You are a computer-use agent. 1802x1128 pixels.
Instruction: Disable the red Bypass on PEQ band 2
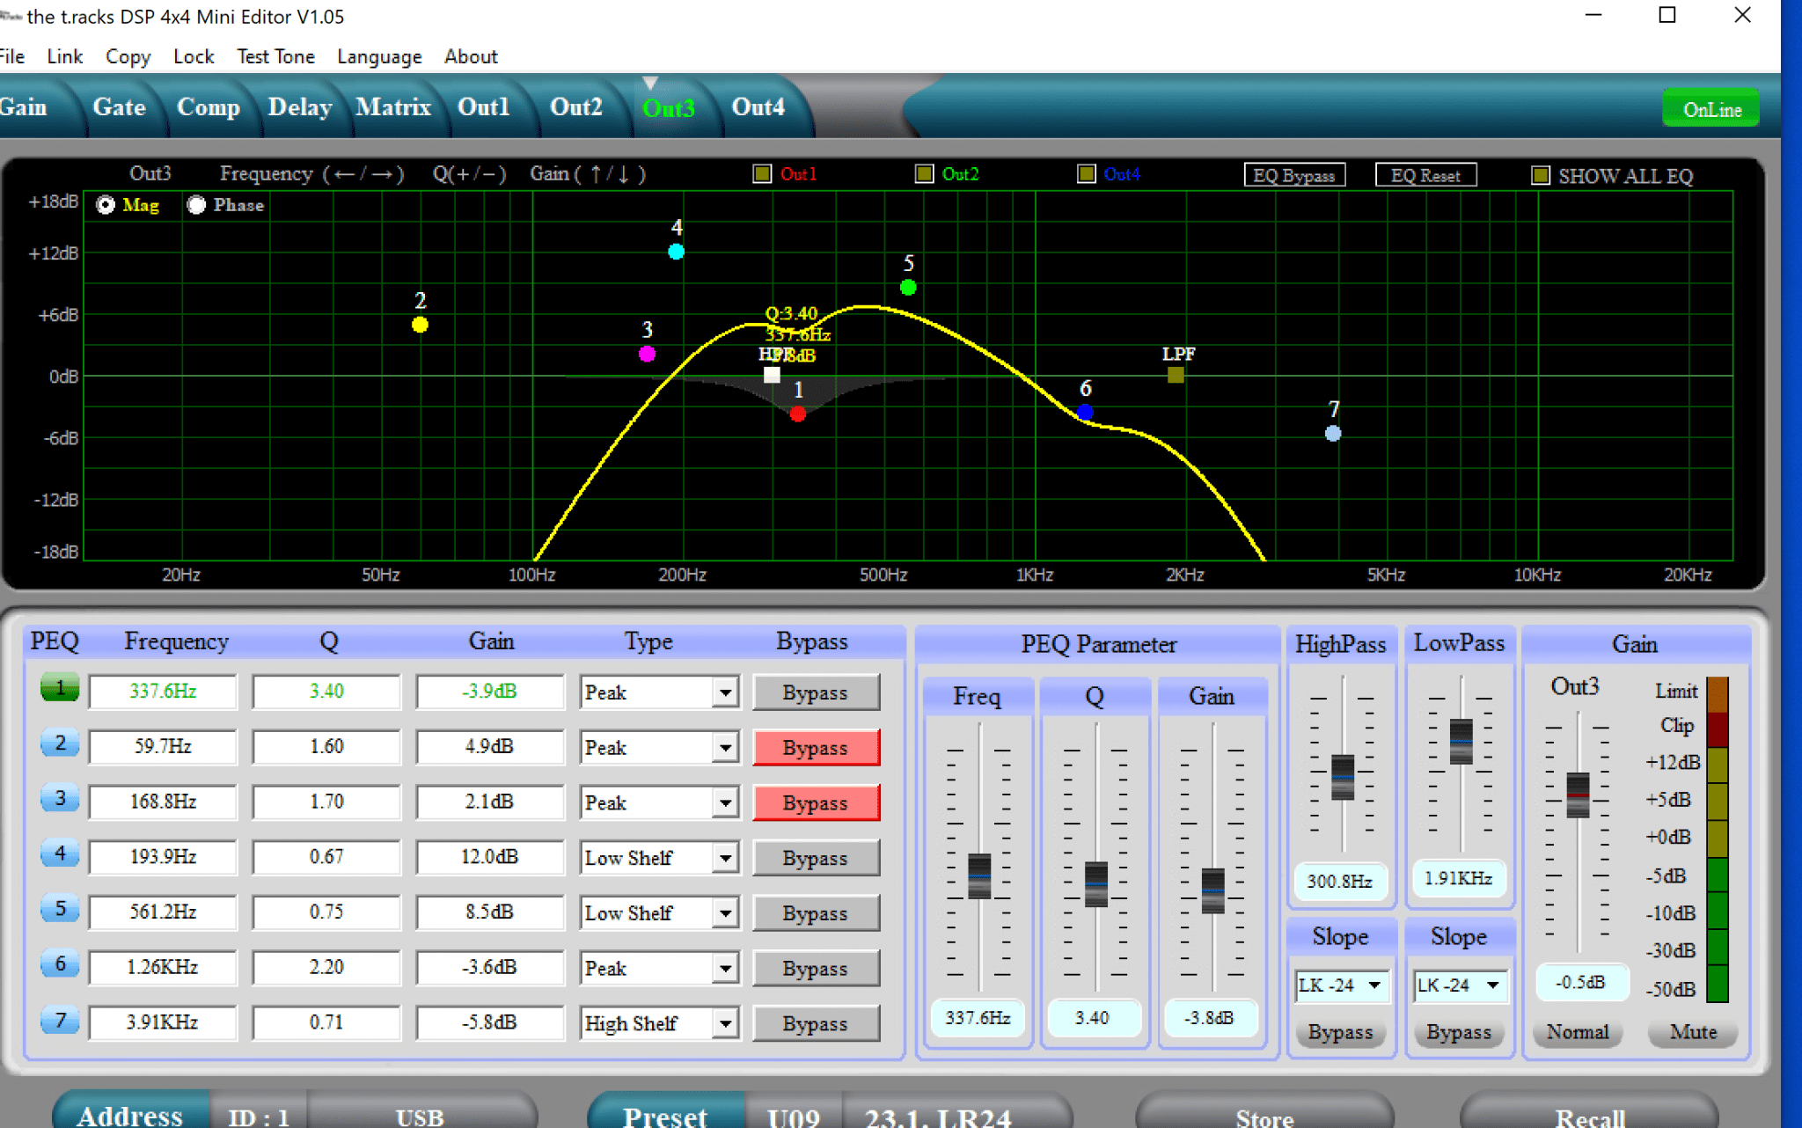(816, 748)
